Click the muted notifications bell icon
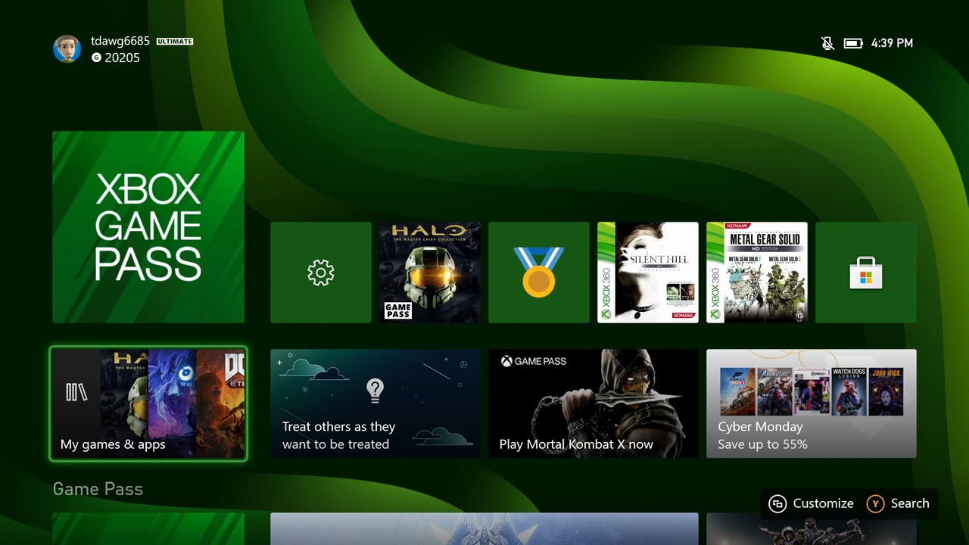Viewport: 969px width, 545px height. pyautogui.click(x=827, y=43)
